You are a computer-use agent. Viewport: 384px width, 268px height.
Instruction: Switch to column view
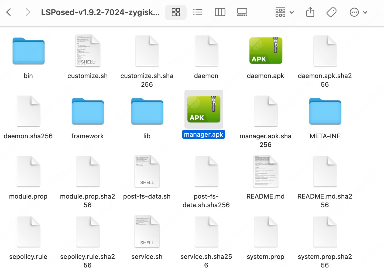pyautogui.click(x=220, y=12)
